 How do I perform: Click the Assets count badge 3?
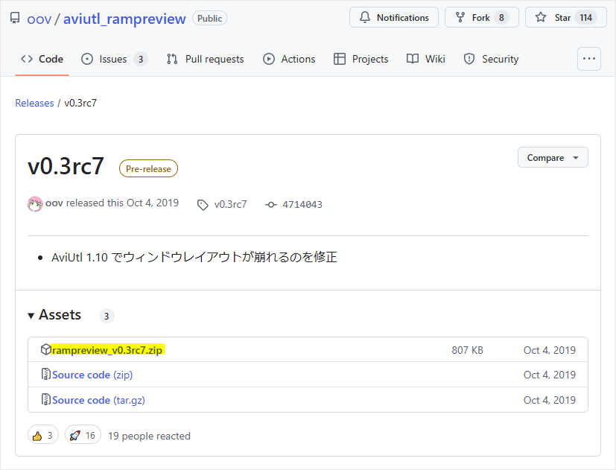coord(107,316)
